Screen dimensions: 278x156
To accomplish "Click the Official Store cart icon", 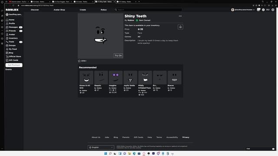I will [7, 56].
